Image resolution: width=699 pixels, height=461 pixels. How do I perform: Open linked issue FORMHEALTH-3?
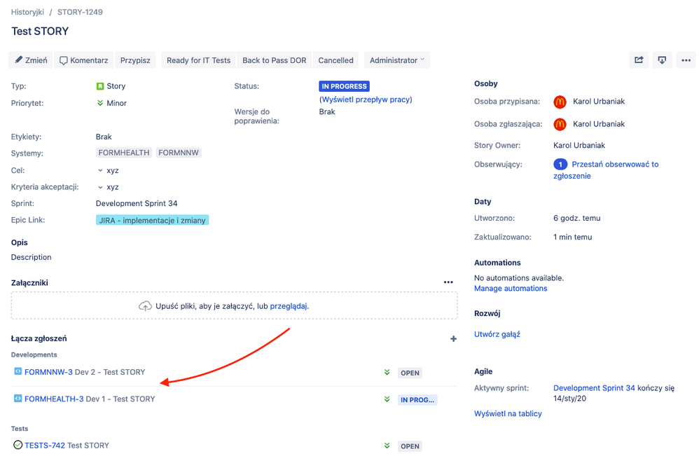pos(54,399)
